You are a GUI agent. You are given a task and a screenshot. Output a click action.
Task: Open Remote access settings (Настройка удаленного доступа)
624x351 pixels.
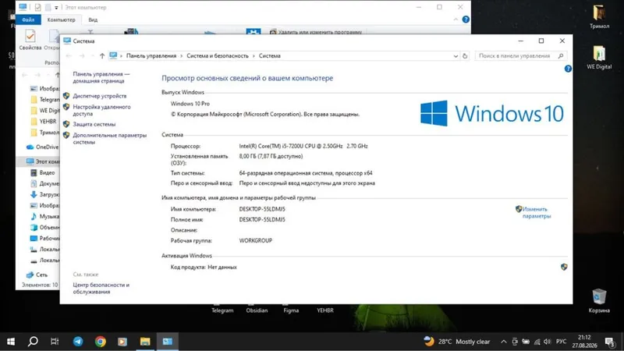[x=101, y=110]
